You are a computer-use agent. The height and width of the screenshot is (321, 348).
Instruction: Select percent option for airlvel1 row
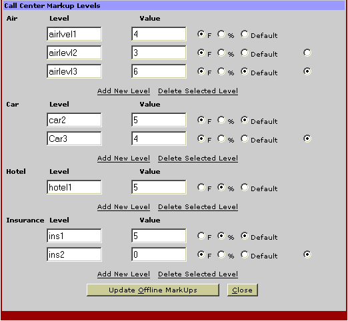221,34
